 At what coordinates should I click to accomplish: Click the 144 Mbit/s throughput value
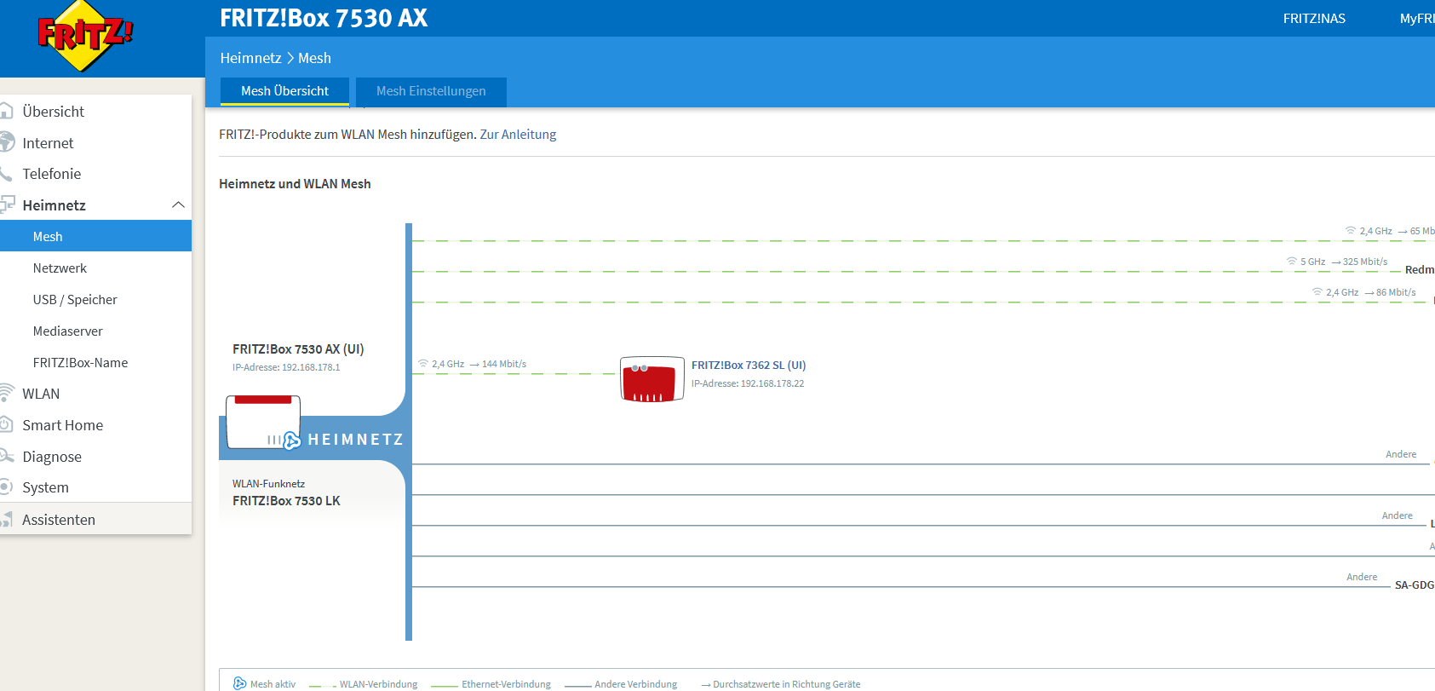504,364
